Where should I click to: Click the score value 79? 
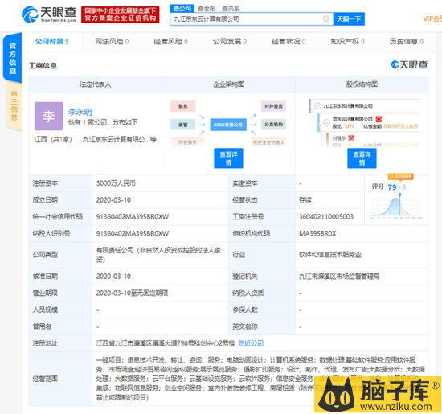click(392, 187)
